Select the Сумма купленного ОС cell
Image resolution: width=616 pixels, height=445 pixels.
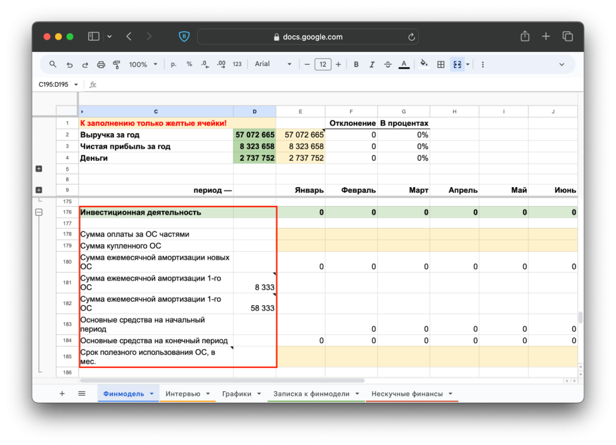point(156,245)
